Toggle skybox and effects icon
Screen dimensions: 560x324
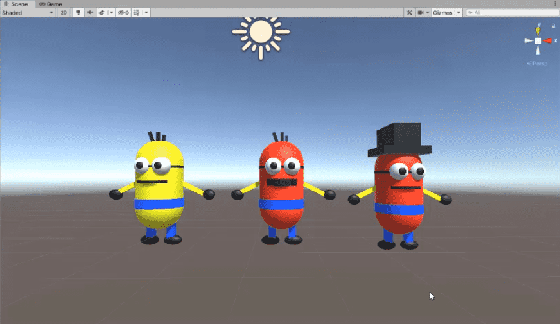click(101, 12)
